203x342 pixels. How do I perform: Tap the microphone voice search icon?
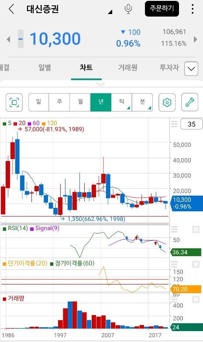tap(128, 9)
